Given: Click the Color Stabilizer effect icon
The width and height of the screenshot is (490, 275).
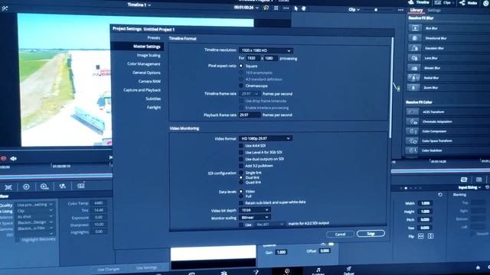Looking at the screenshot, I should pyautogui.click(x=412, y=150).
